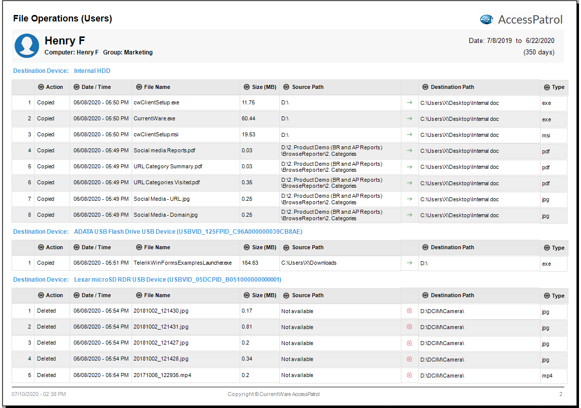Click the green arrow on the cwClientSetup.exe row

click(x=409, y=102)
